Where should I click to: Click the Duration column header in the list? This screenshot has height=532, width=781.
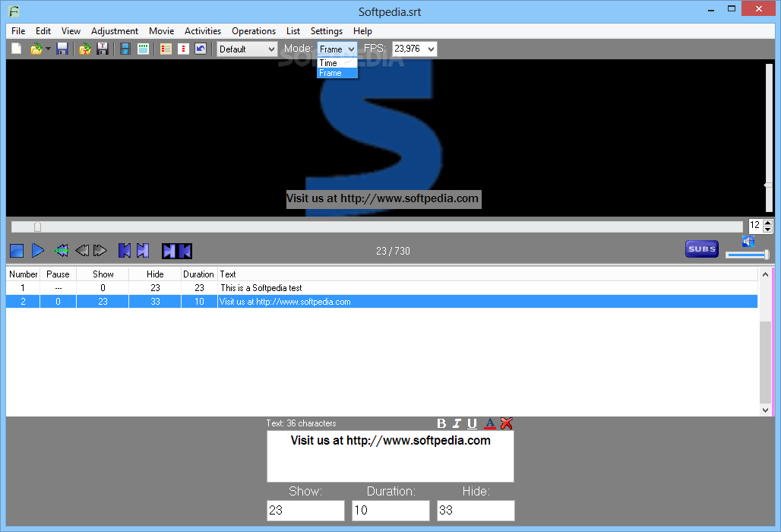click(199, 274)
